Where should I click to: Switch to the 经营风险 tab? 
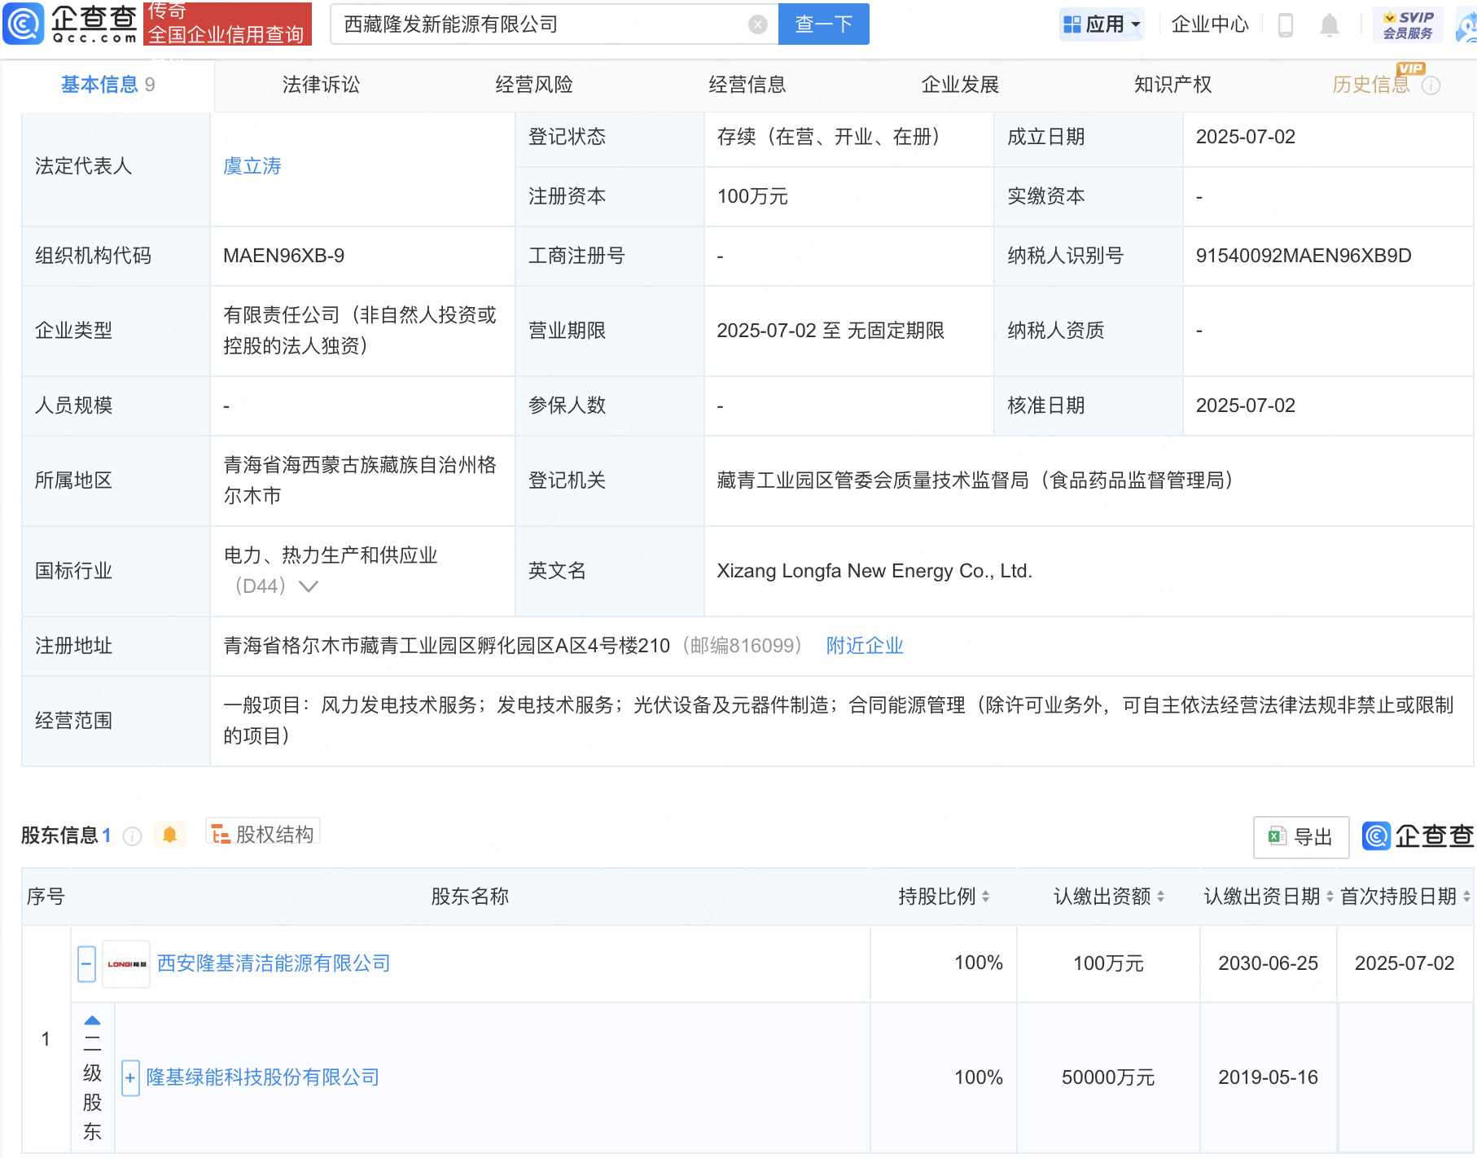pos(534,85)
